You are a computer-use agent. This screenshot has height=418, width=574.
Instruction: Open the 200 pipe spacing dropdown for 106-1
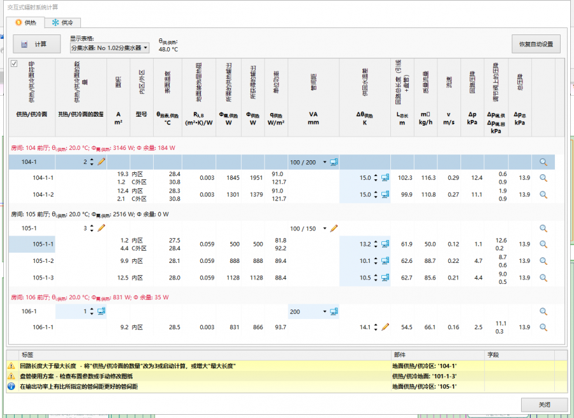coord(325,311)
